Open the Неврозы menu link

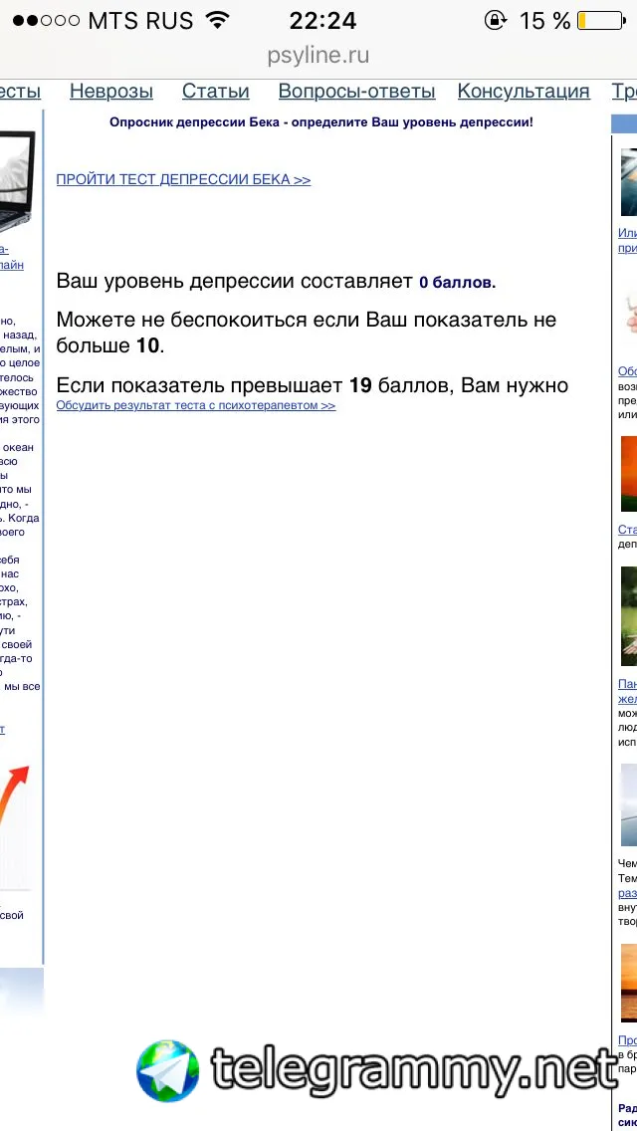[111, 92]
